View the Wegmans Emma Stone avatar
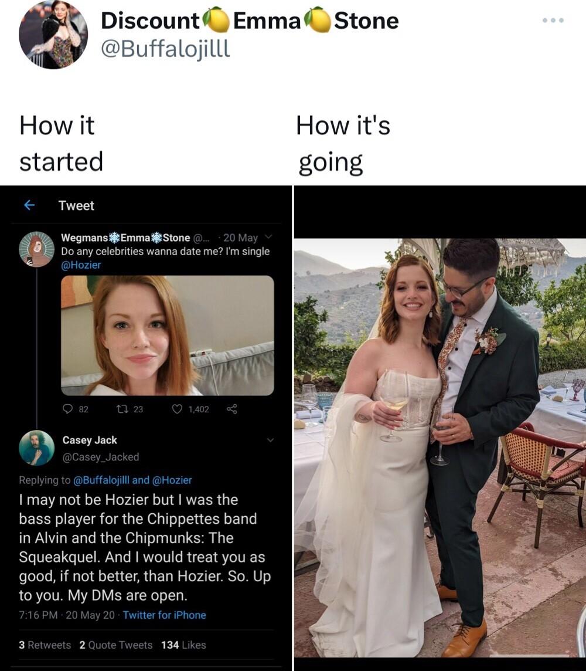The height and width of the screenshot is (671, 586). coord(36,249)
